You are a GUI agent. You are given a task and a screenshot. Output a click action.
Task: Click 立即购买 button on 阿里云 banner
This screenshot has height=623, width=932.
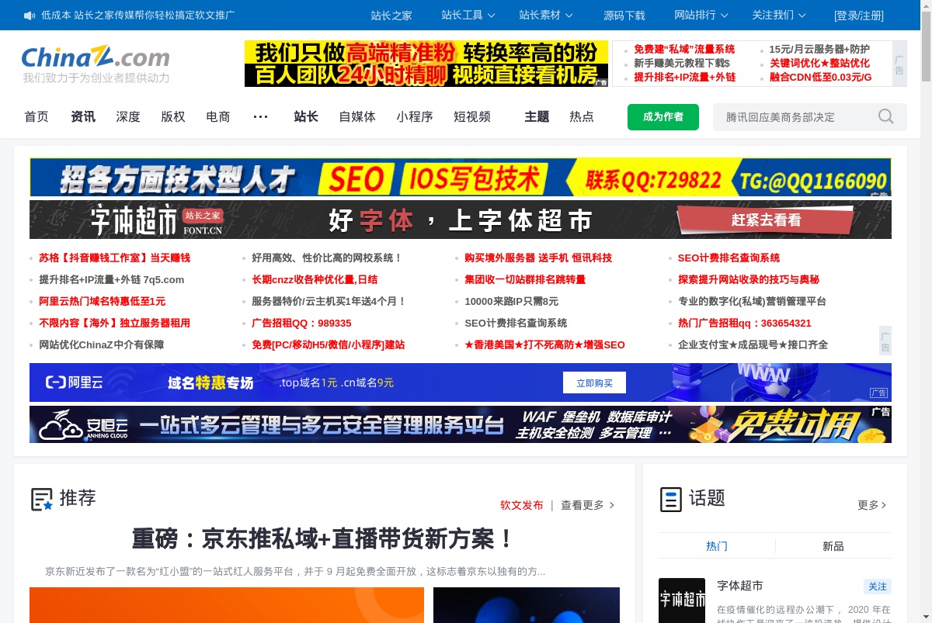[x=594, y=382]
